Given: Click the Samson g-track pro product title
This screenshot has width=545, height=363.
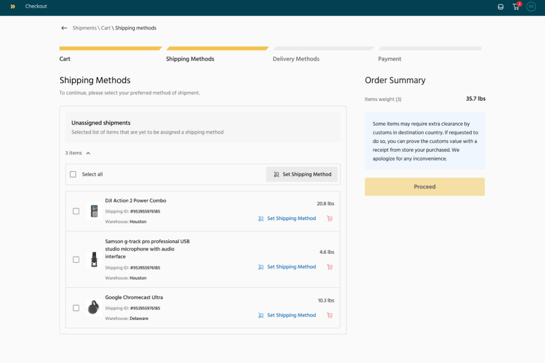Looking at the screenshot, I should (147, 249).
